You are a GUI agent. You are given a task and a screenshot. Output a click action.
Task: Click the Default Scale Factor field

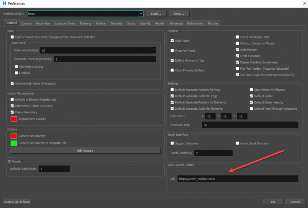pos(54,169)
